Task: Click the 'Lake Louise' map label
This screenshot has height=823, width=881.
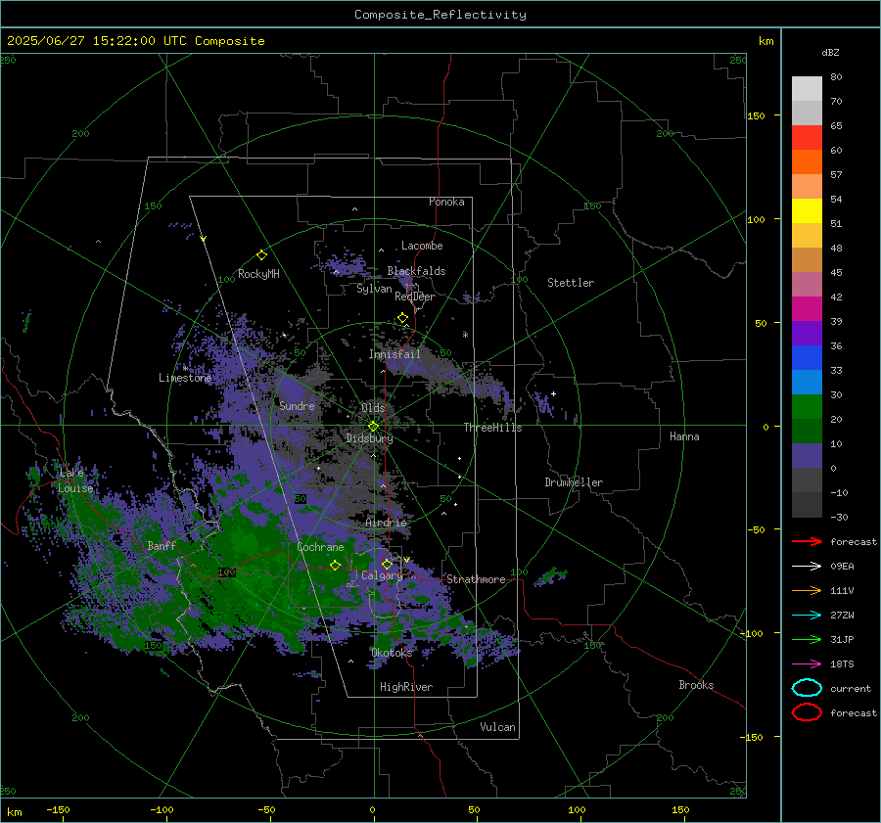Action: pyautogui.click(x=75, y=480)
